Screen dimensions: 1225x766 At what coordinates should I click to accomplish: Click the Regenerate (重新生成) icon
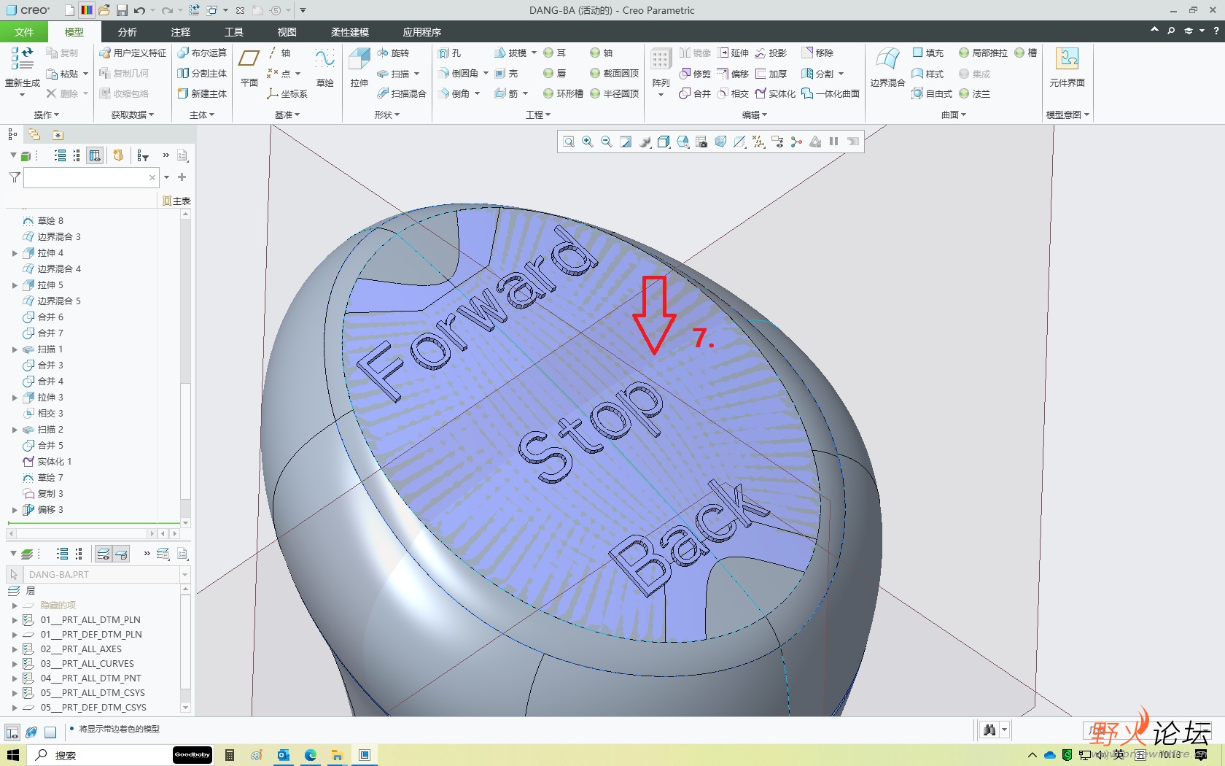tap(22, 59)
